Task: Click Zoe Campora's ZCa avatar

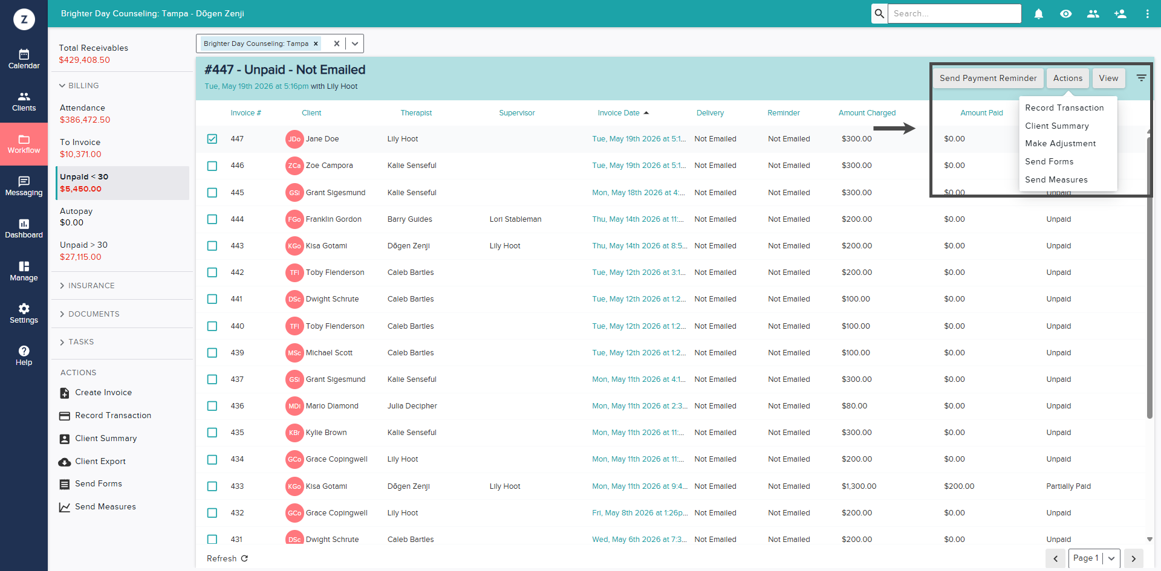Action: tap(294, 166)
